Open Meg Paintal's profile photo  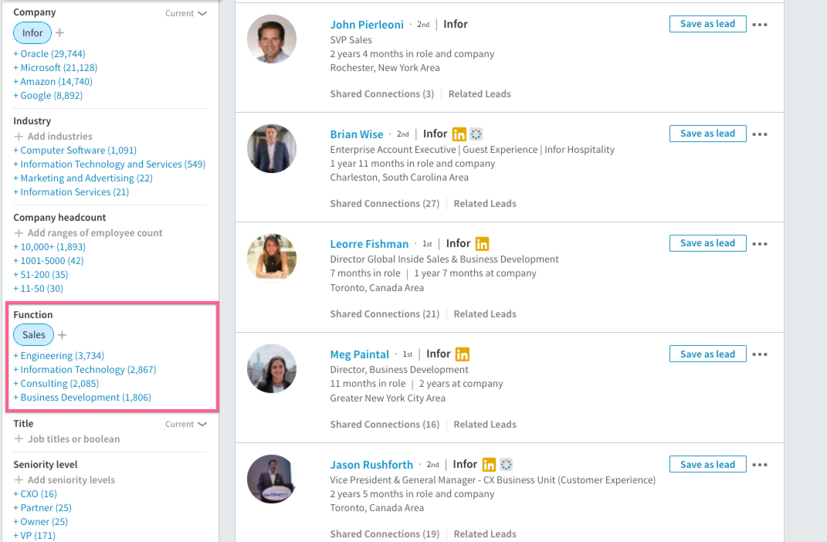tap(272, 368)
